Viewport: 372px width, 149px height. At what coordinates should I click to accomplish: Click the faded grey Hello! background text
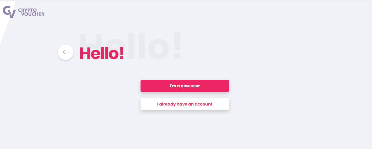[130, 46]
